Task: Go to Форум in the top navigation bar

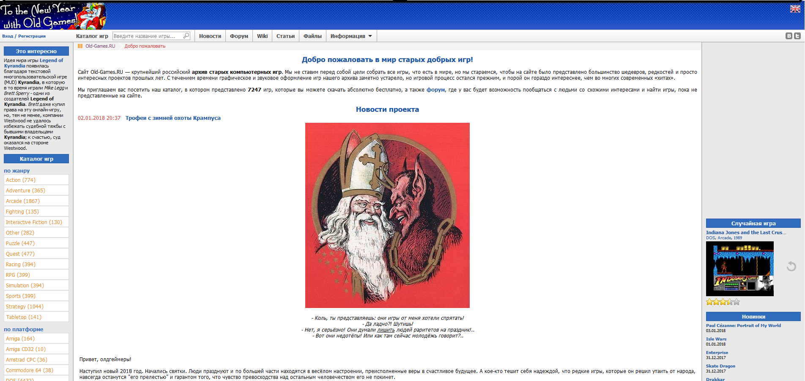Action: pos(239,36)
